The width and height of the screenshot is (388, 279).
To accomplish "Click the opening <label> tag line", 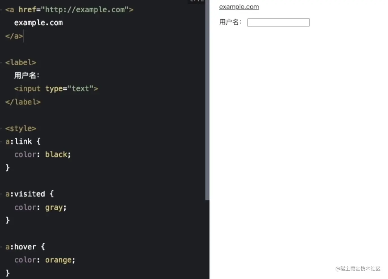I will (x=21, y=62).
